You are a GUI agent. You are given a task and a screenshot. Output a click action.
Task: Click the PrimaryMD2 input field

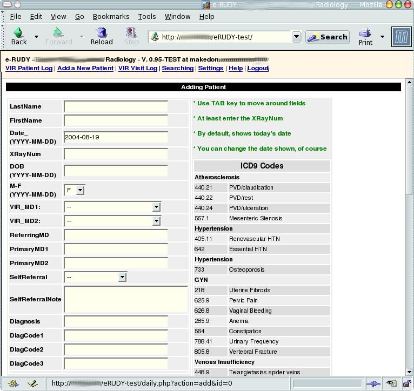pos(116,263)
